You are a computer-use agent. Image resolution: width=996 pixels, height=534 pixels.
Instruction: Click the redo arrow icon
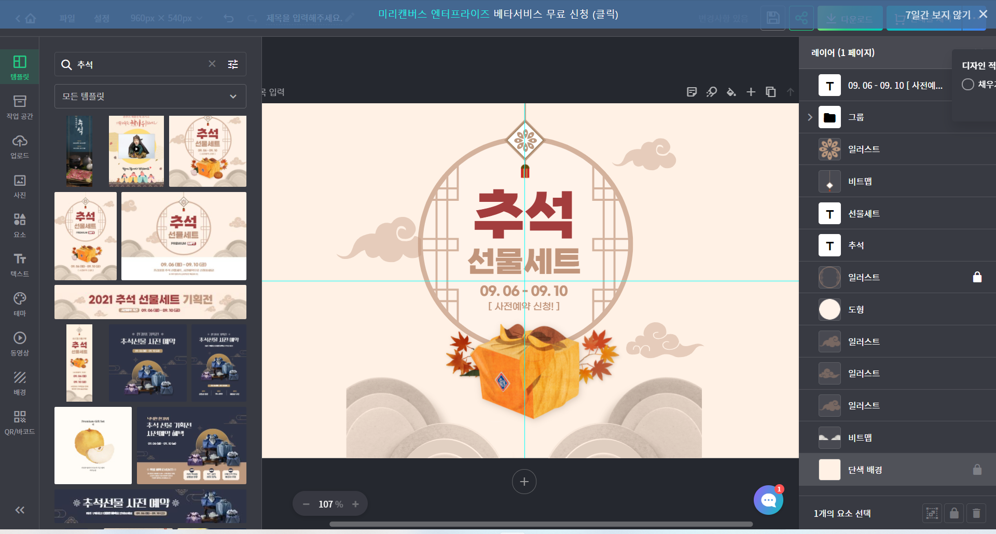click(252, 19)
